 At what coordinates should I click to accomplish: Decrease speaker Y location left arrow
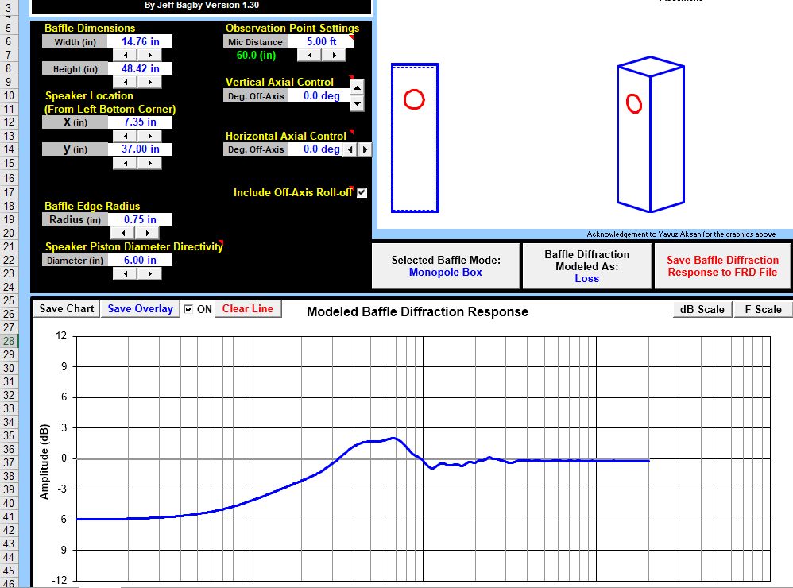tap(125, 163)
